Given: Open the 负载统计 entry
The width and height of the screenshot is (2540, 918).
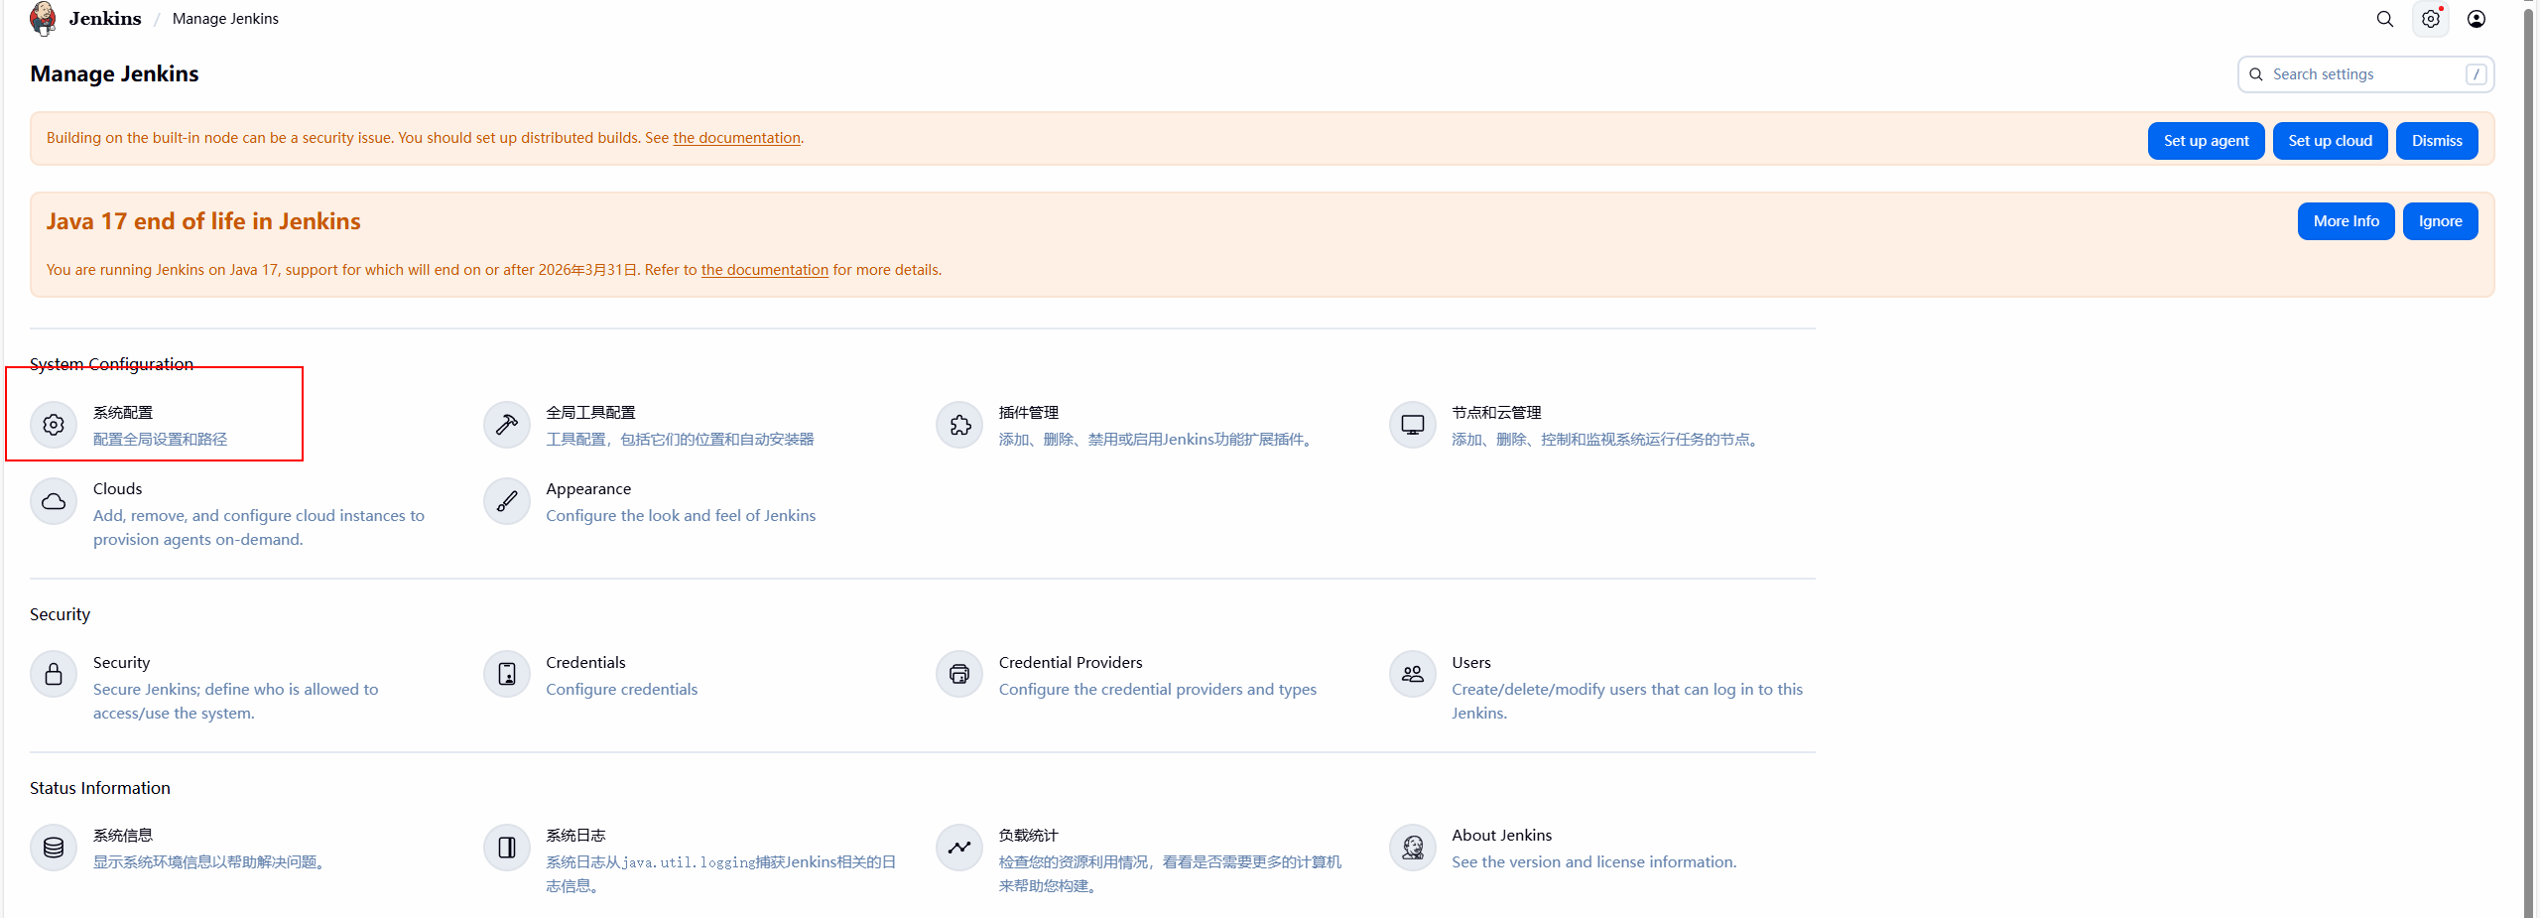Looking at the screenshot, I should click(1141, 859).
